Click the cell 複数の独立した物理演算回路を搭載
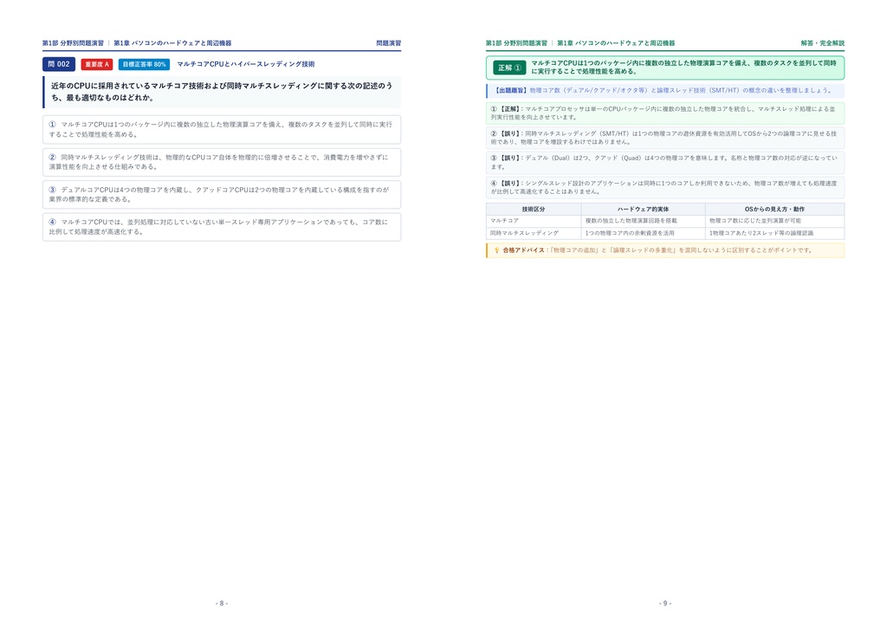The height and width of the screenshot is (627, 887). click(x=644, y=221)
